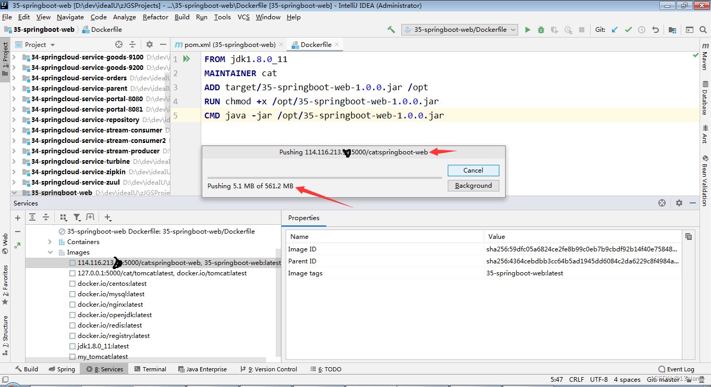Commit changes using green Git checkmark
This screenshot has width=711, height=387.
628,30
